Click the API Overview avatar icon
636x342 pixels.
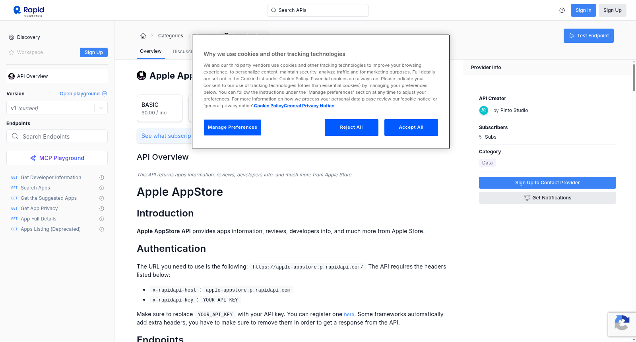12,76
